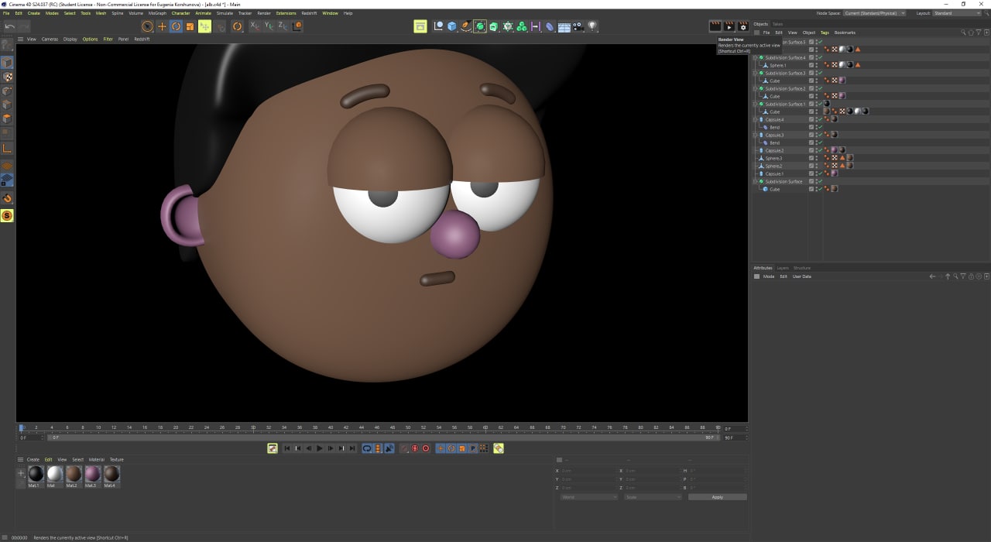The image size is (991, 542).
Task: Click Render View clapperboard icon
Action: tap(715, 26)
